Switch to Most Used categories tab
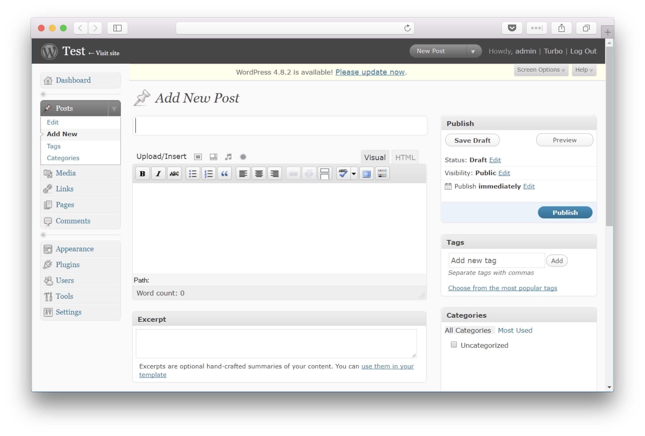Image resolution: width=645 pixels, height=436 pixels. pos(515,330)
